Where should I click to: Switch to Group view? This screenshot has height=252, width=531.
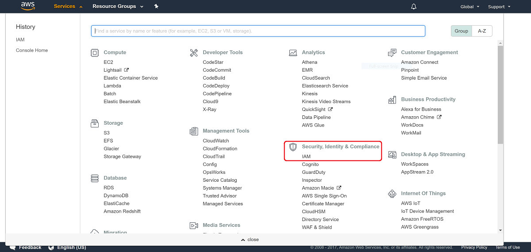click(462, 31)
